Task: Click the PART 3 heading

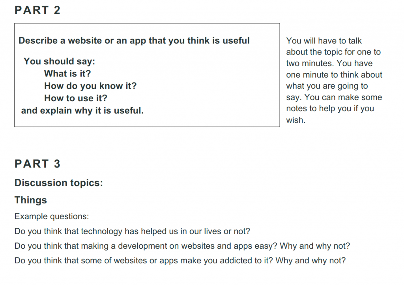Action: [37, 164]
